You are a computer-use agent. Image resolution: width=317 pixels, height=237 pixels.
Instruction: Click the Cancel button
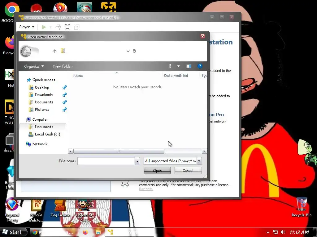[188, 171]
